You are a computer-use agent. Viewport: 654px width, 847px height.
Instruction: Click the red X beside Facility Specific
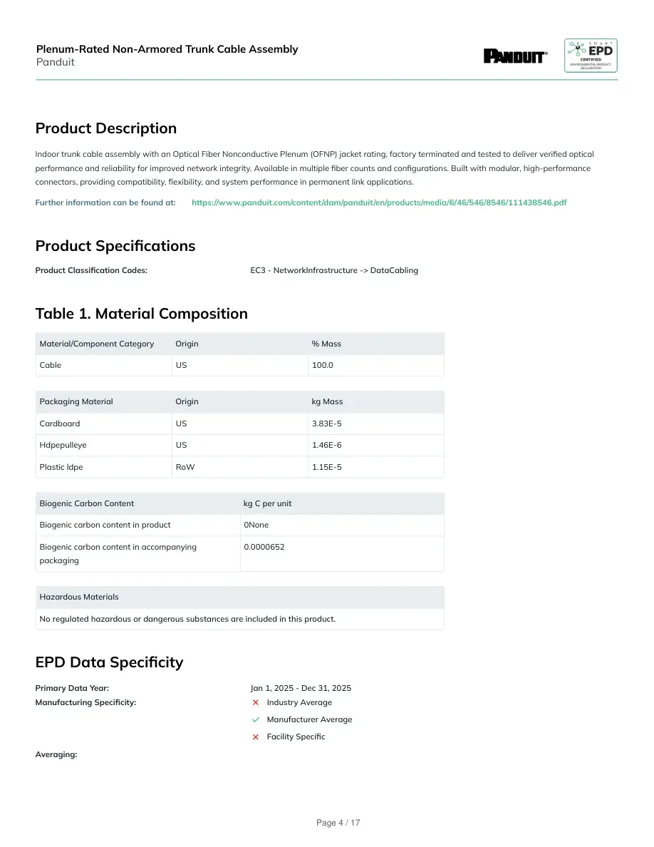(256, 736)
